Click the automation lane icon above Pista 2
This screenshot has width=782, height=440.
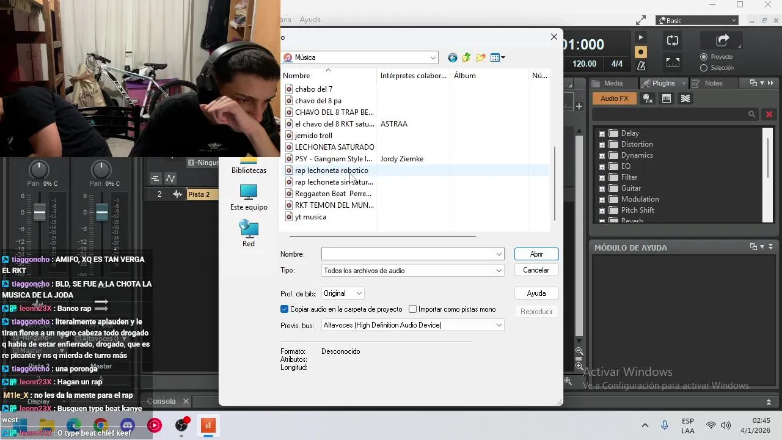pyautogui.click(x=170, y=178)
